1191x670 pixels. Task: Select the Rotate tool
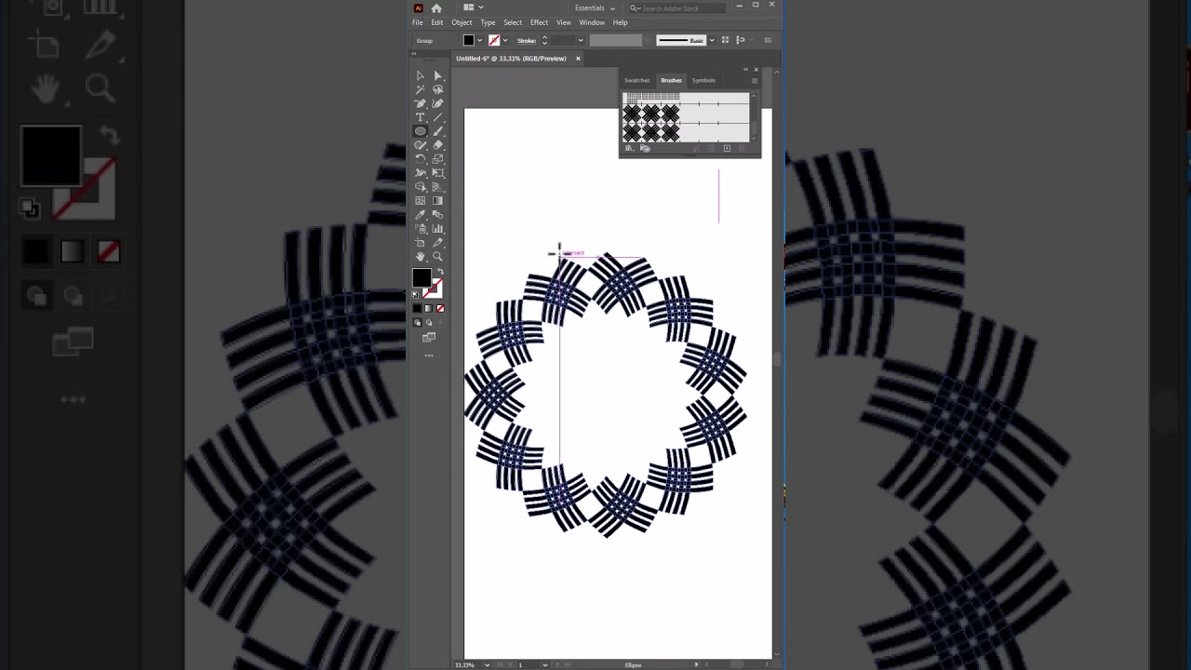(421, 159)
